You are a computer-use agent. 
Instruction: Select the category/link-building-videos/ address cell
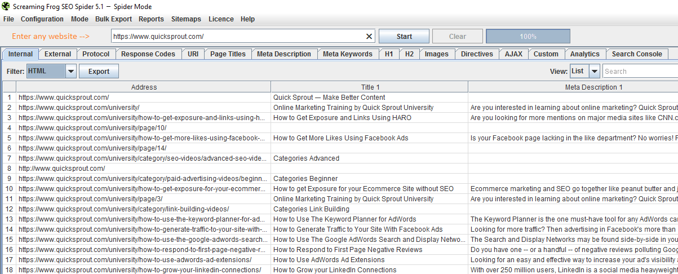(x=144, y=209)
